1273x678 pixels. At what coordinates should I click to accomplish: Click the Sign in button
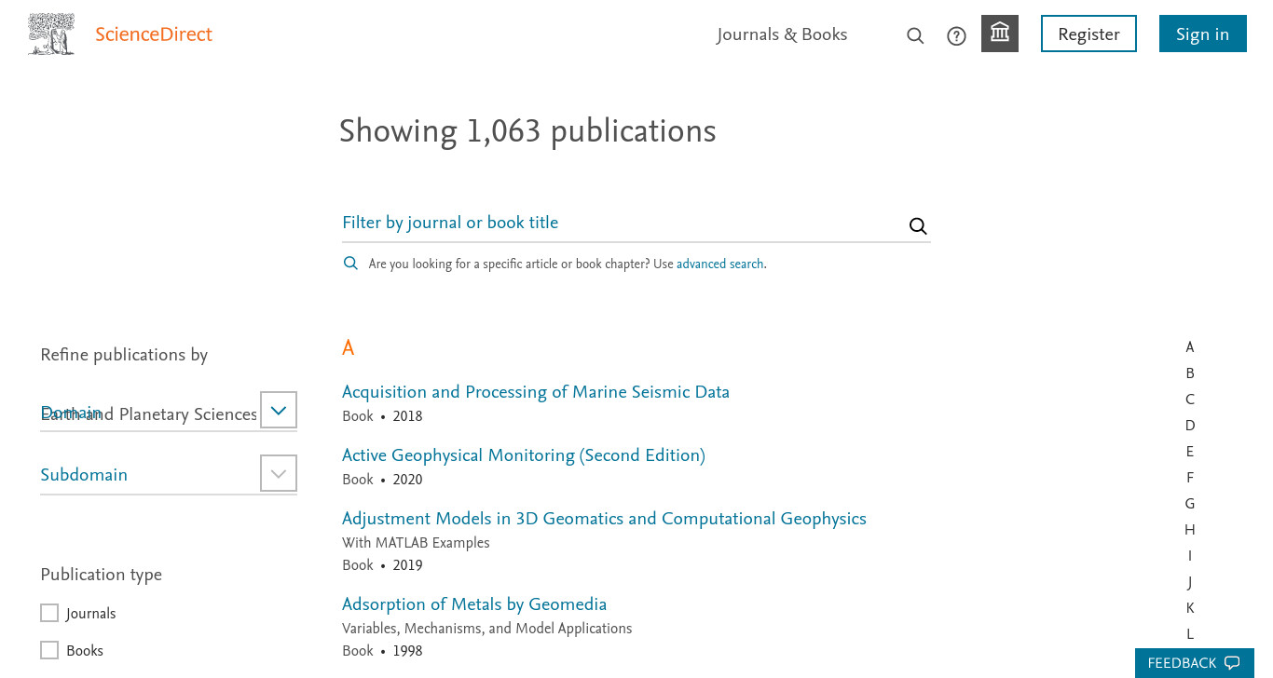pyautogui.click(x=1202, y=34)
